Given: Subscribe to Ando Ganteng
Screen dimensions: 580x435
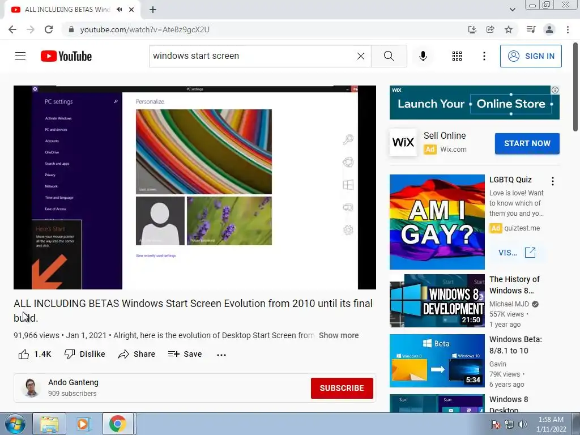Looking at the screenshot, I should (342, 388).
